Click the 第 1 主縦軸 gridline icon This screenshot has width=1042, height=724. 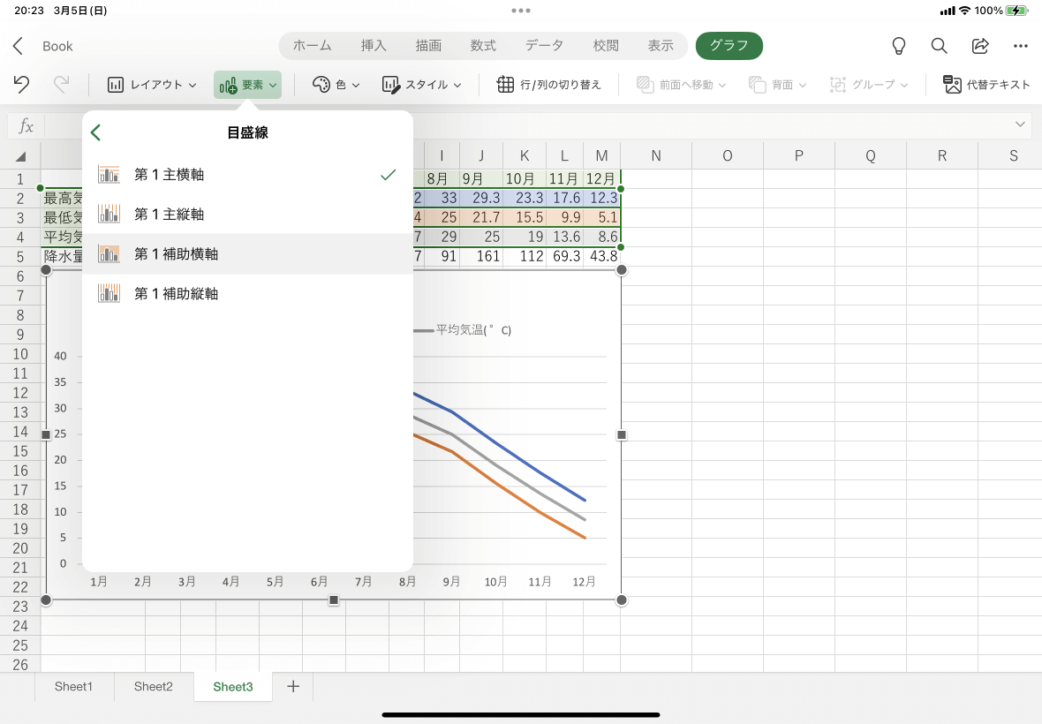109,214
